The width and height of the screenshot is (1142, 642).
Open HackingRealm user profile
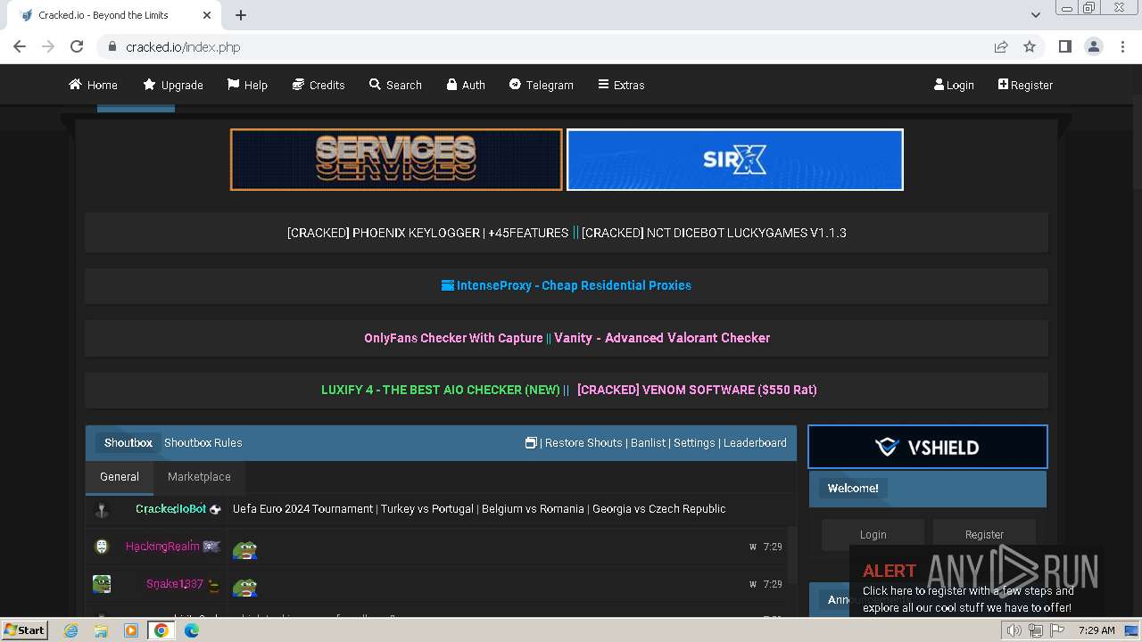[x=162, y=547]
